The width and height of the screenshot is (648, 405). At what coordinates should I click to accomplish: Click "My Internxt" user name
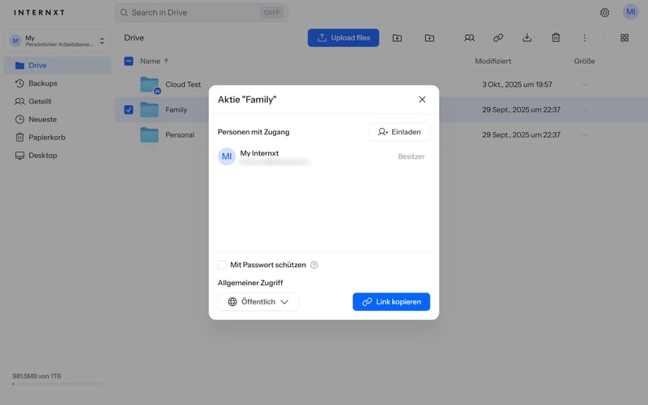[x=259, y=153]
